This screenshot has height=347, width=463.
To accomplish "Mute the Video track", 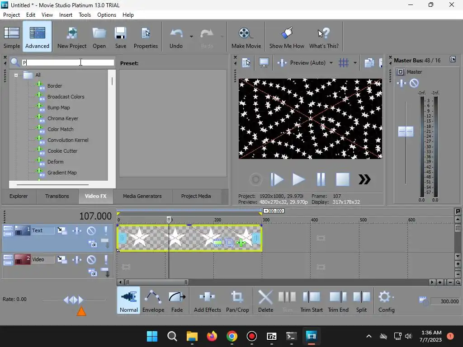I will (91, 260).
